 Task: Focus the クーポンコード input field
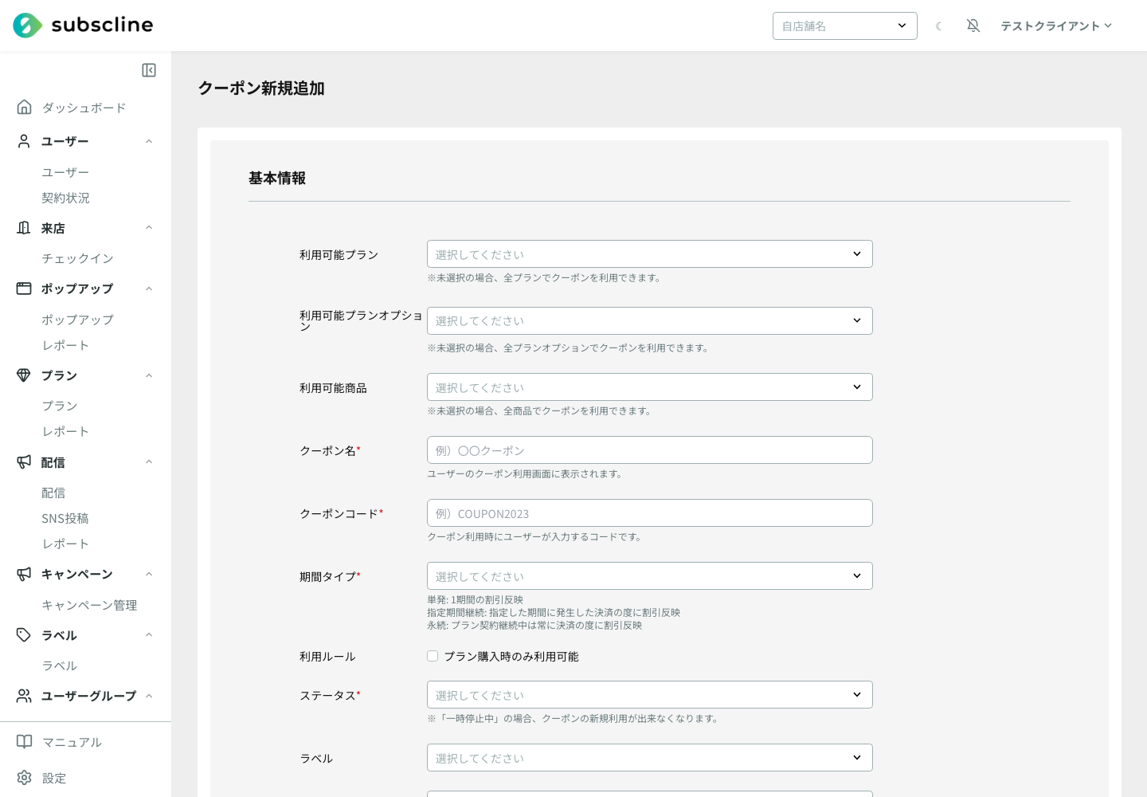(x=650, y=513)
